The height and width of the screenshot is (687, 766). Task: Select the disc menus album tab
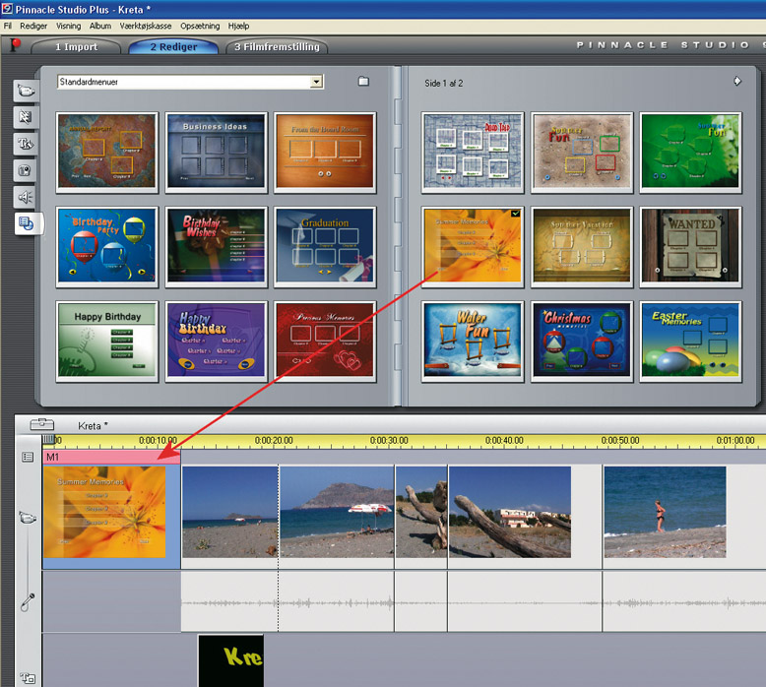click(x=26, y=223)
